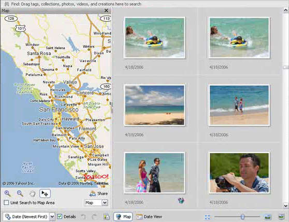Click Petaluma on the map
This screenshot has height=222, width=289.
point(34,75)
